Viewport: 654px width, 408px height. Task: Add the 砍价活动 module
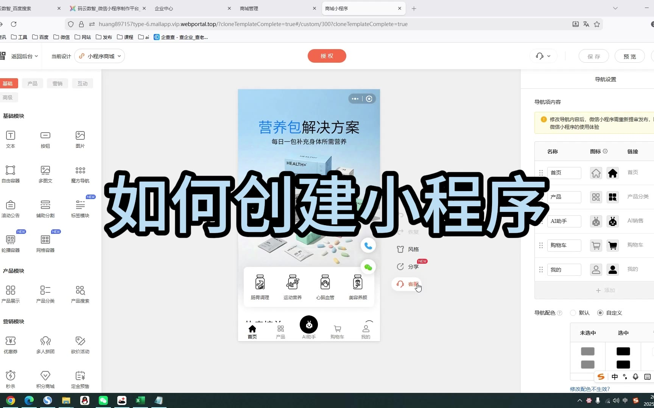80,345
